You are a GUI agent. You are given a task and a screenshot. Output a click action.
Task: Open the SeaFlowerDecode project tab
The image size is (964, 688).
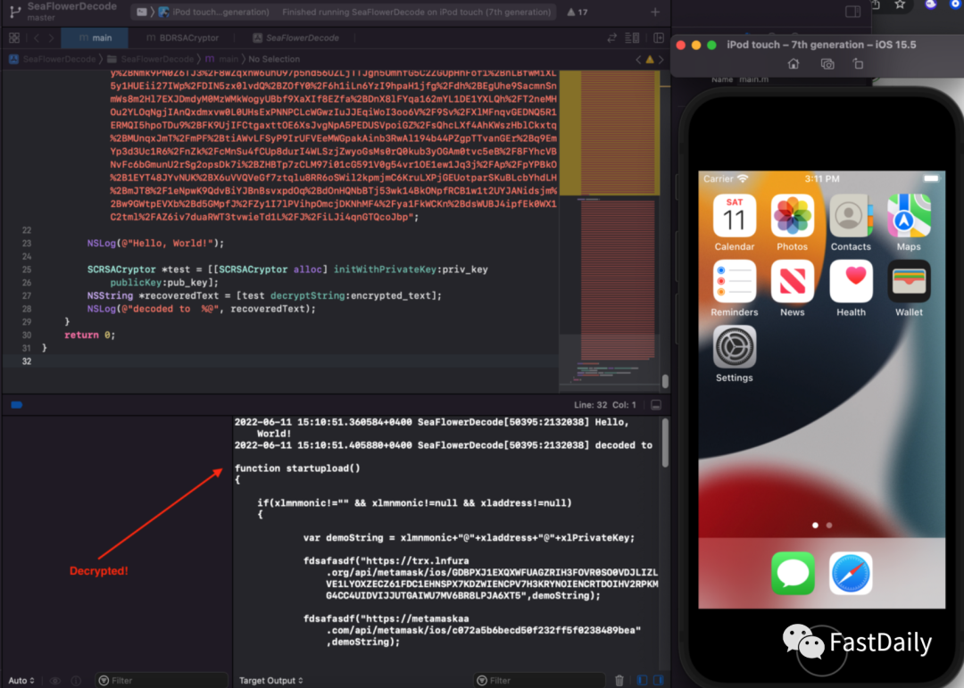pyautogui.click(x=295, y=38)
